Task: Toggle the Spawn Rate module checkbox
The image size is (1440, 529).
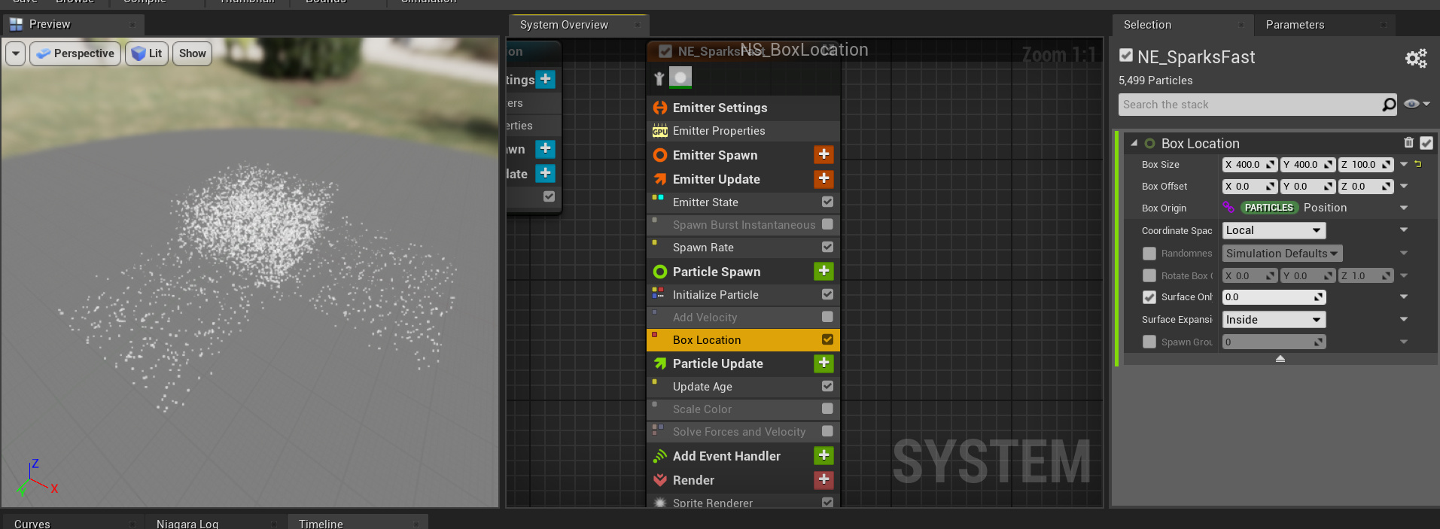Action: coord(827,247)
